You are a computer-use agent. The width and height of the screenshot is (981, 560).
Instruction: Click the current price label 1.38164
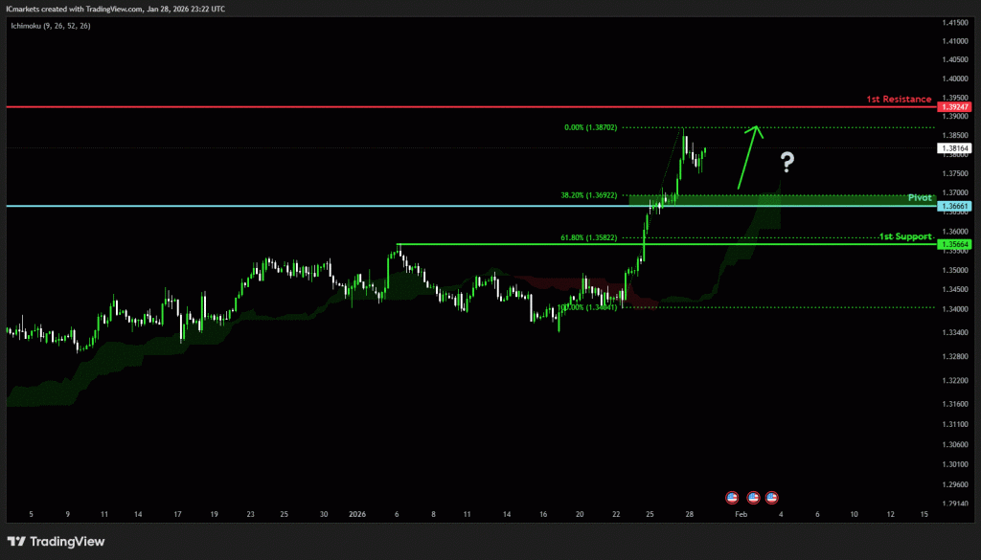click(955, 148)
